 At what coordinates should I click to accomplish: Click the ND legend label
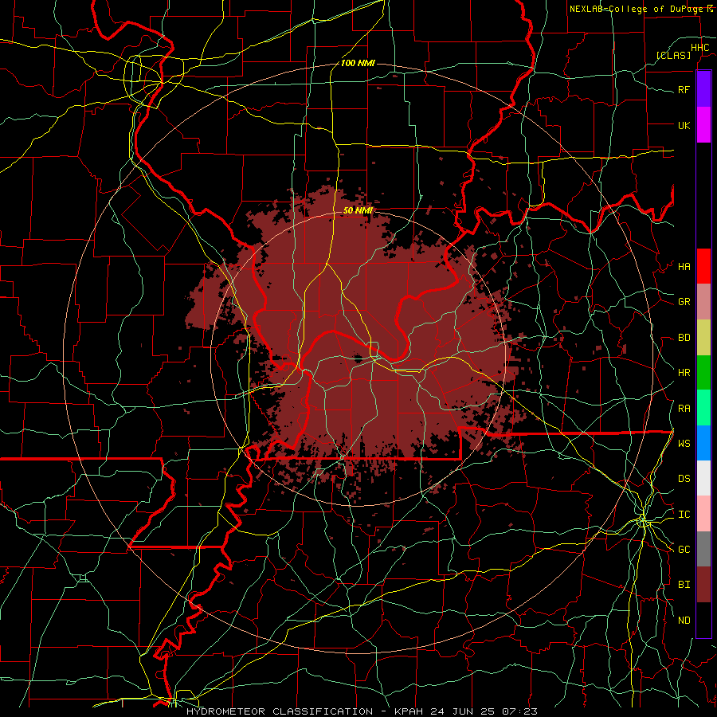(x=684, y=621)
